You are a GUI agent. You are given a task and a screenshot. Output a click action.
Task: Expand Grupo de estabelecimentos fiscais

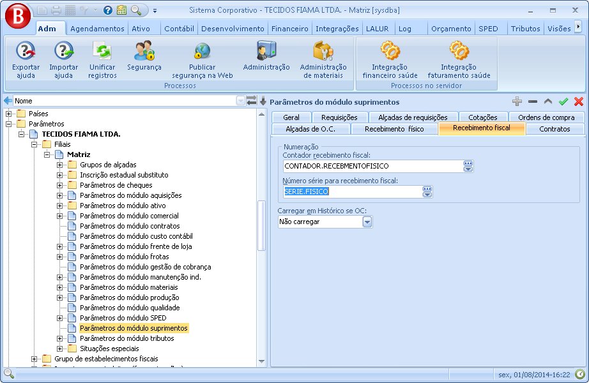point(34,359)
